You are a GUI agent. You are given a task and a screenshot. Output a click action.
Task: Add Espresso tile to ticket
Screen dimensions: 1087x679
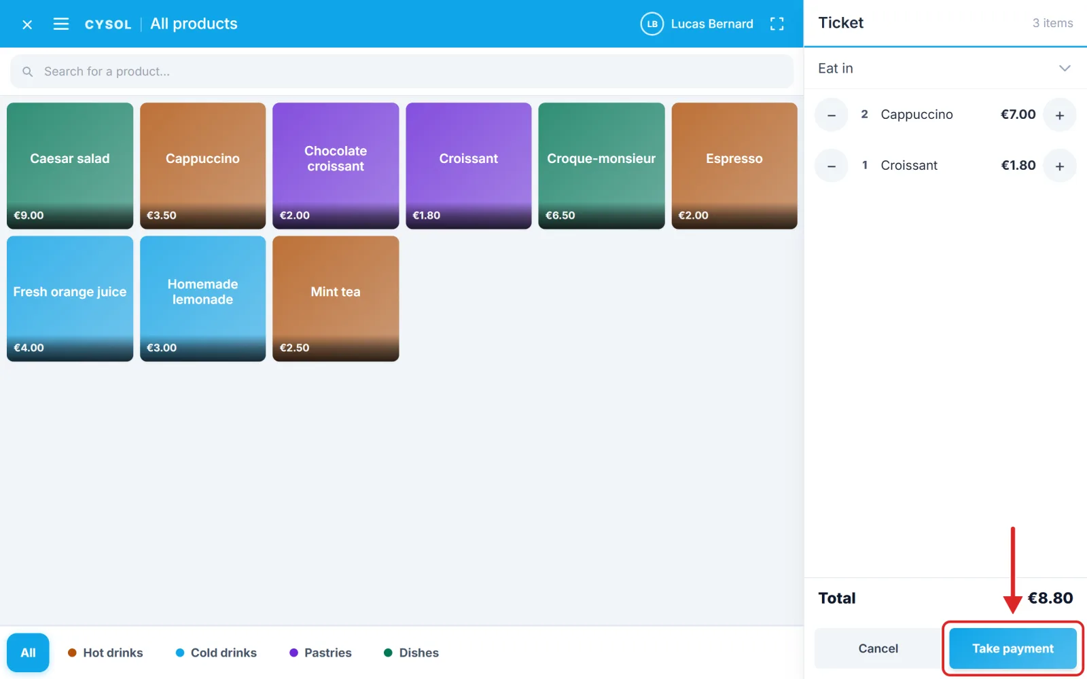[734, 166]
